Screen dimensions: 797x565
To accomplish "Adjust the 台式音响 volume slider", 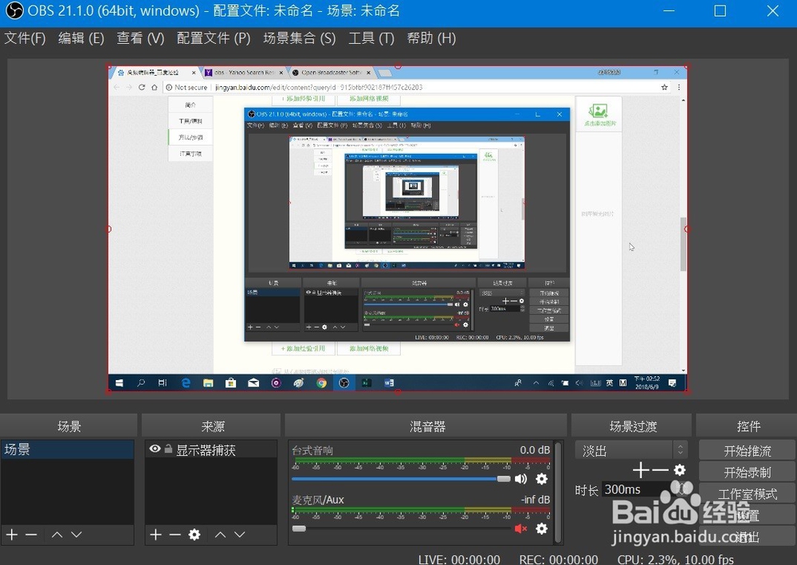I will [401, 479].
